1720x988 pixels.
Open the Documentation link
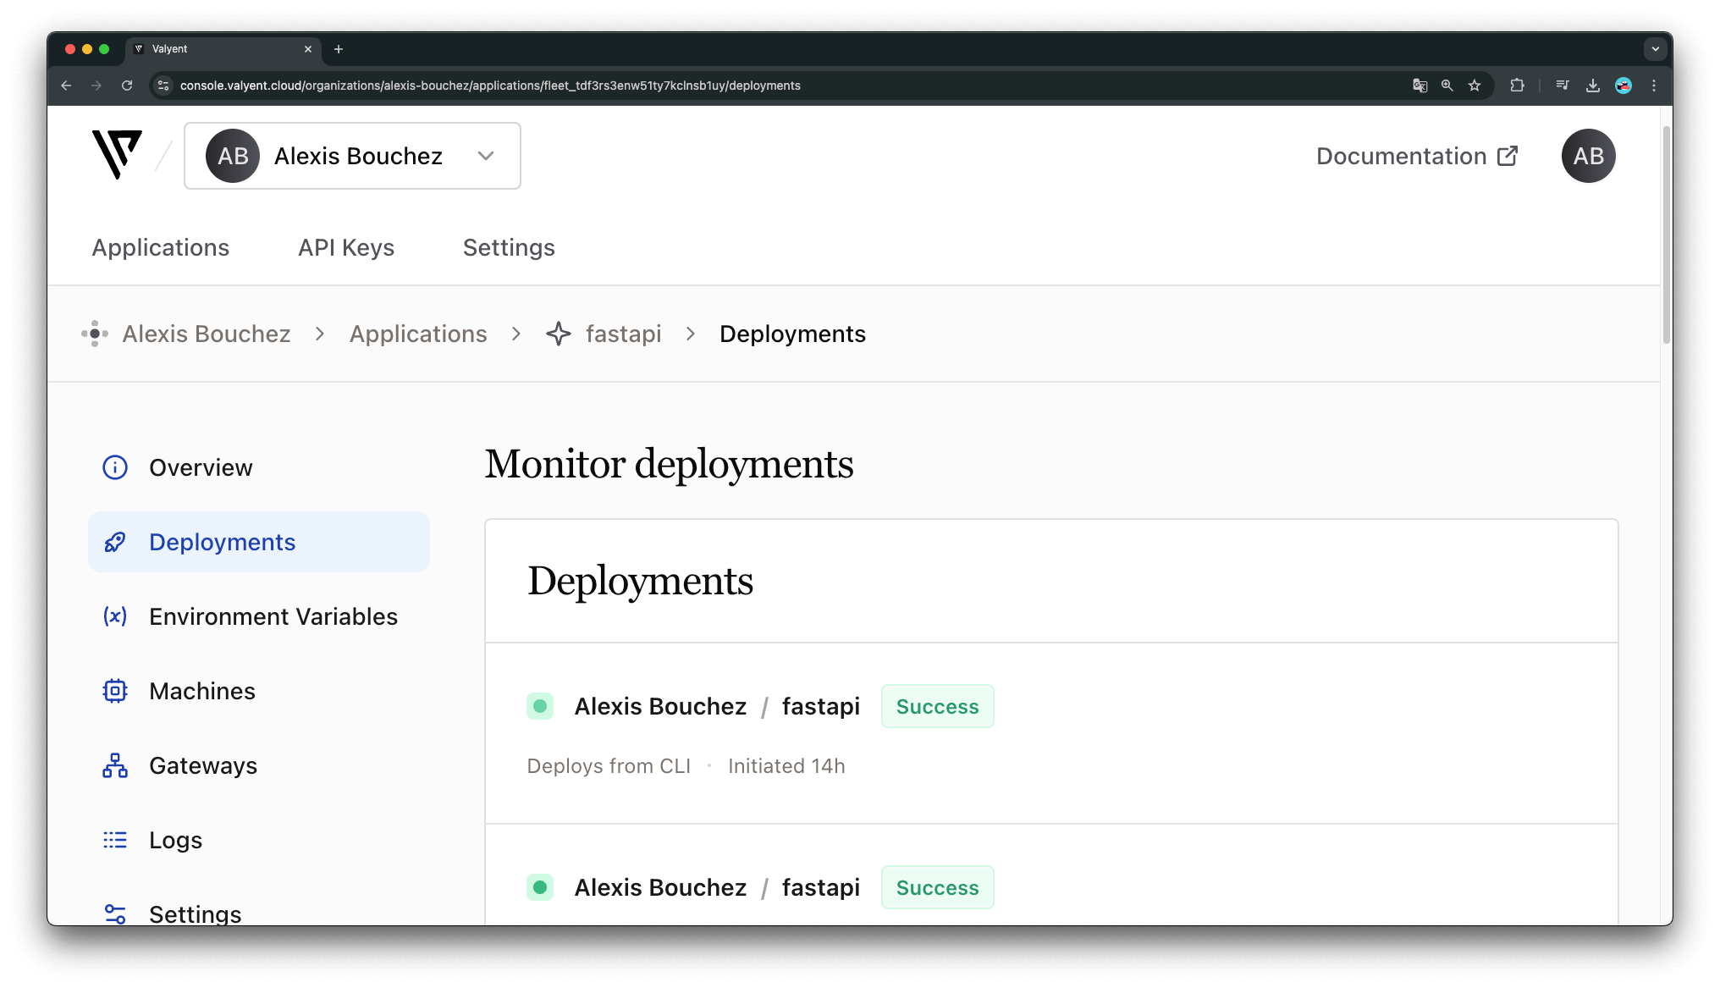tap(1415, 156)
